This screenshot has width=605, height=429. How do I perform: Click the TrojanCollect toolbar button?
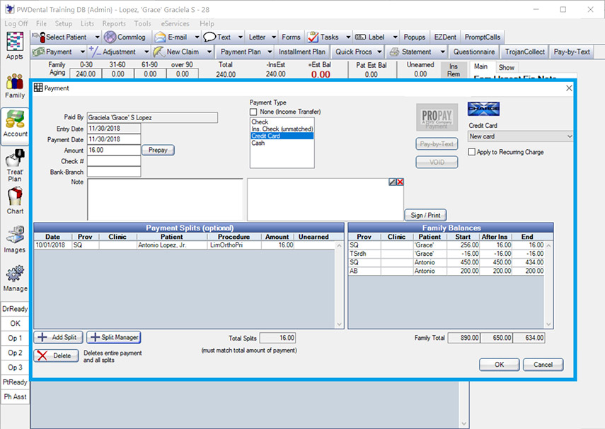tap(525, 52)
